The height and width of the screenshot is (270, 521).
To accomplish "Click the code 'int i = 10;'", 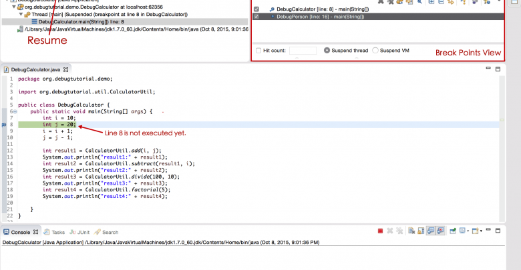I will click(x=59, y=118).
